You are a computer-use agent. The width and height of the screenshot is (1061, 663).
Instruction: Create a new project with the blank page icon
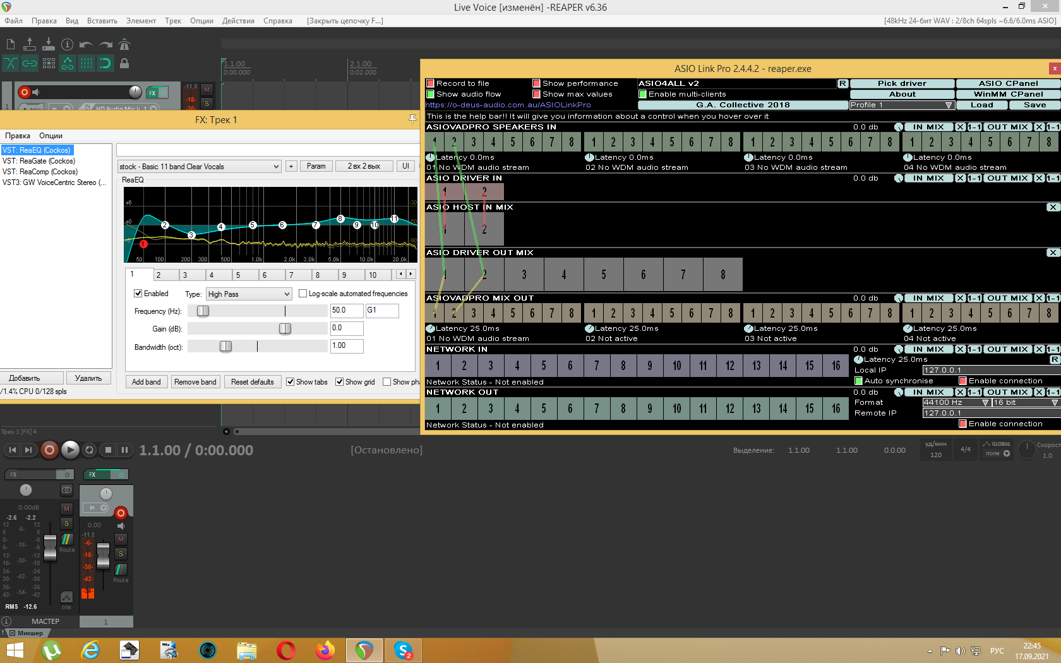pyautogui.click(x=11, y=44)
